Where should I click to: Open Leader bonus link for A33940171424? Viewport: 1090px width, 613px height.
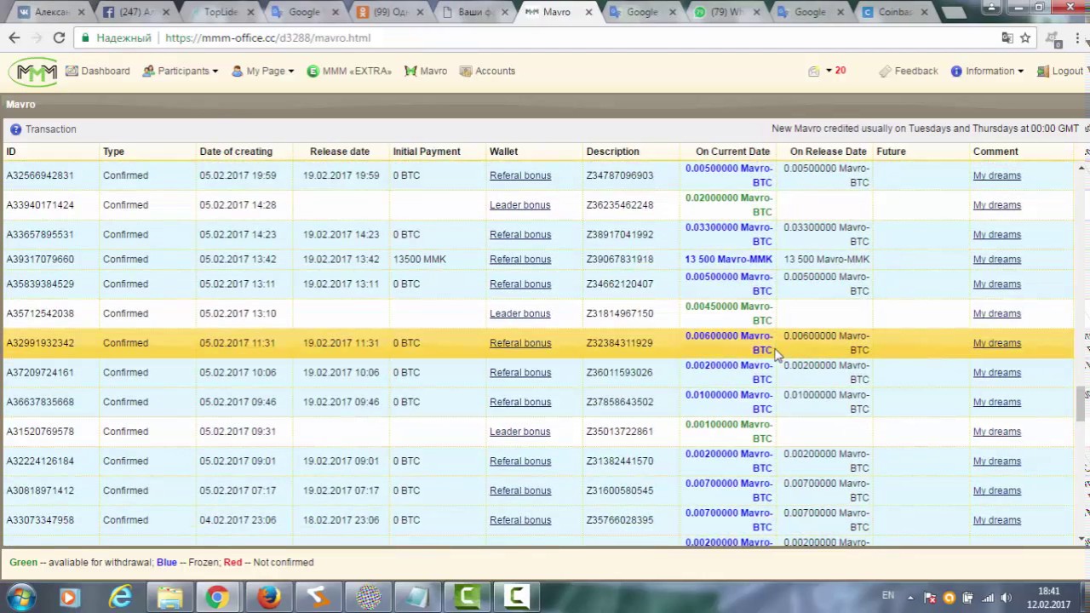tap(519, 205)
